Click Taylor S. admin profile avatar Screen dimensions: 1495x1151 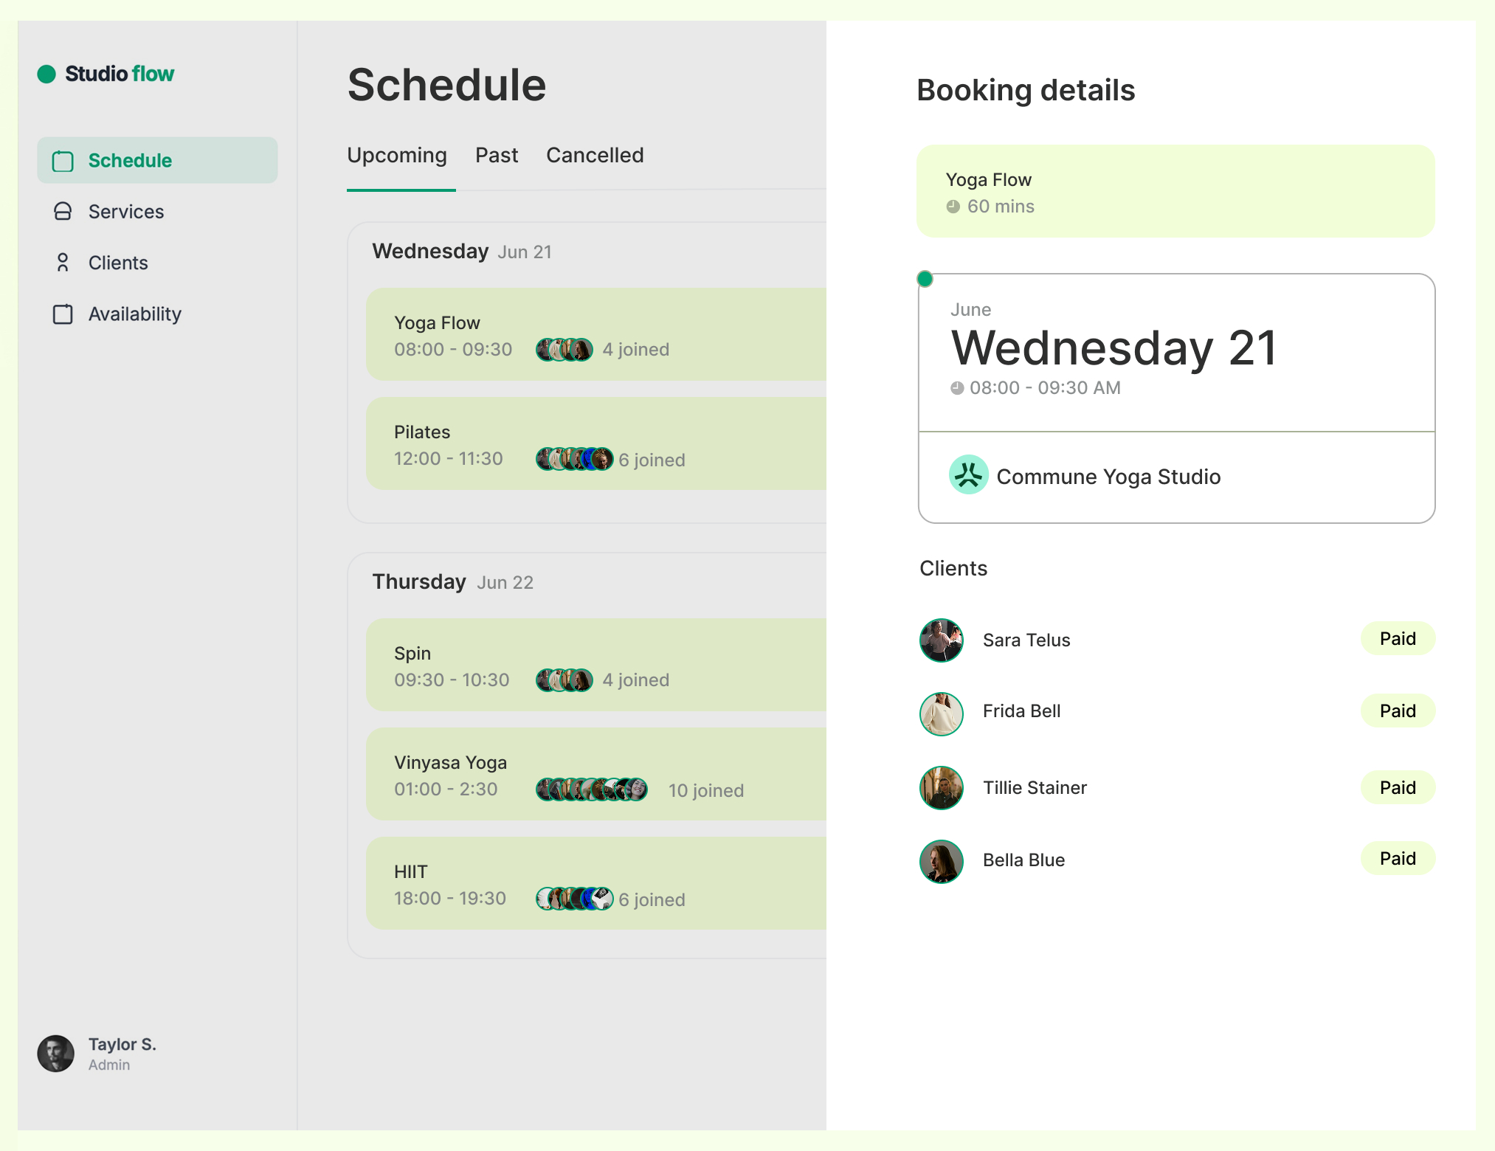(x=56, y=1054)
